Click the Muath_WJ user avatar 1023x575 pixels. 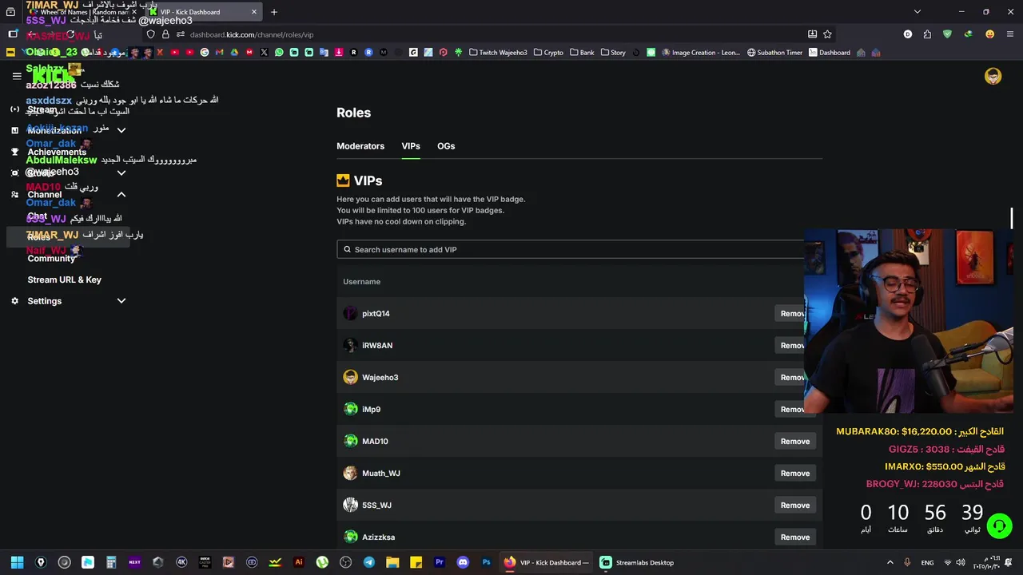350,473
